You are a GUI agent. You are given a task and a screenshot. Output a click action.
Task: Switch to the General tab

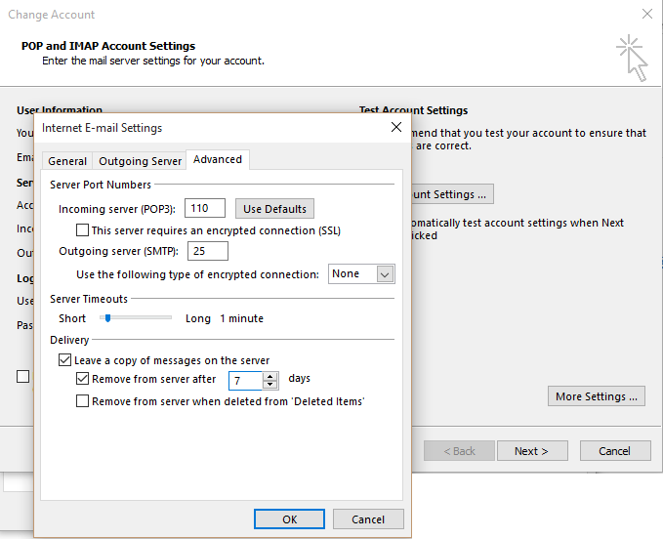click(x=67, y=161)
